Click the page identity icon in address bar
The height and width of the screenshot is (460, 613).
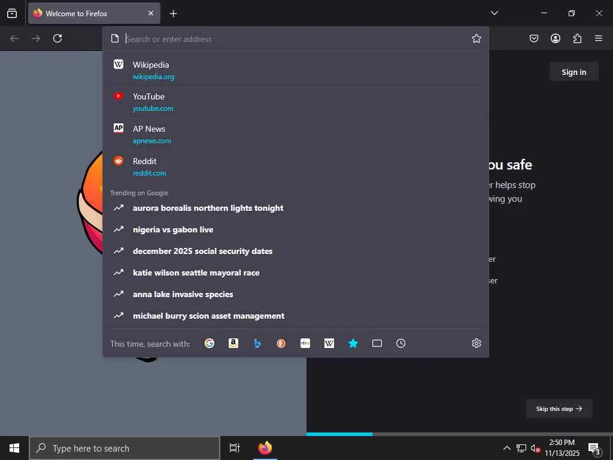point(114,38)
